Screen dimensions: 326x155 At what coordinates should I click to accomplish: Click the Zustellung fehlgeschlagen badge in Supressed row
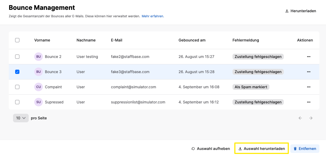click(258, 102)
